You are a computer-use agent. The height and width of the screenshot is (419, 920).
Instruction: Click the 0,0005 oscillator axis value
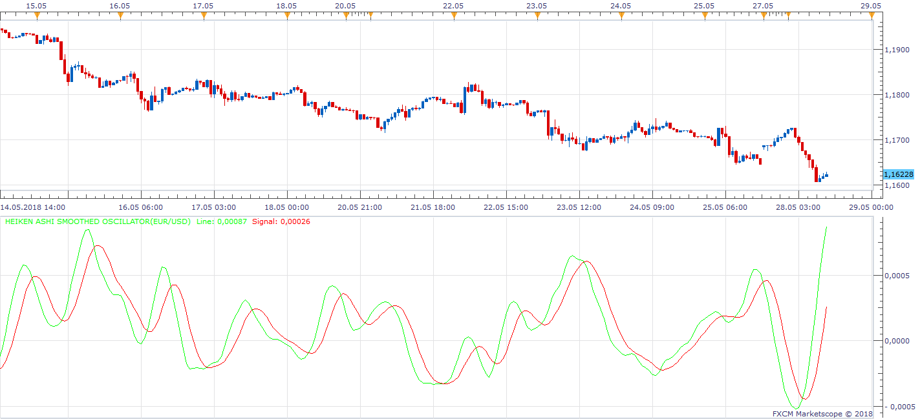pos(897,276)
